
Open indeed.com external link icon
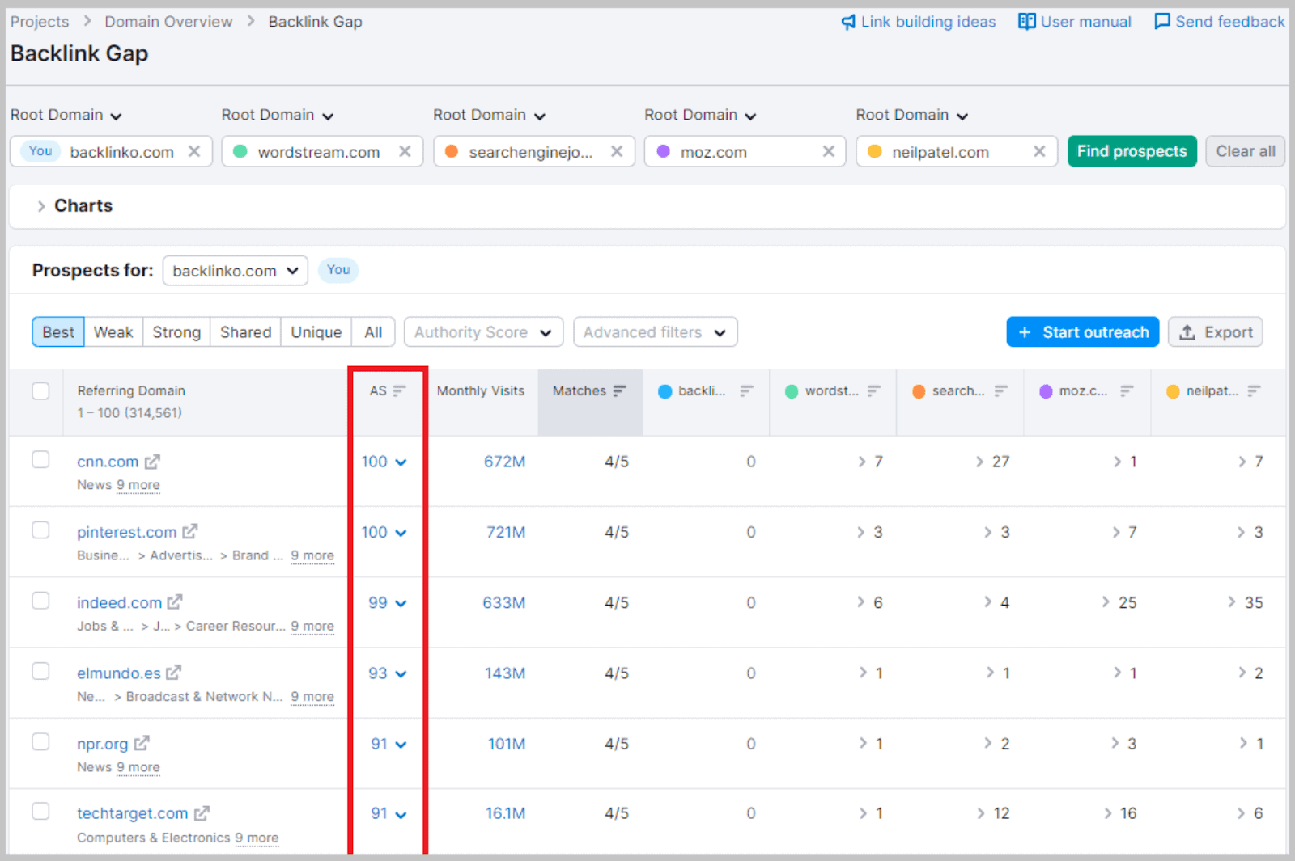(175, 602)
